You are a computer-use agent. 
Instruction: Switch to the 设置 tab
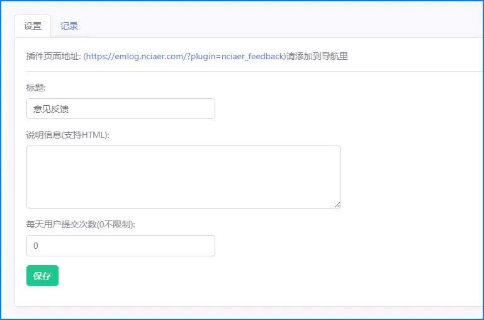pos(33,26)
